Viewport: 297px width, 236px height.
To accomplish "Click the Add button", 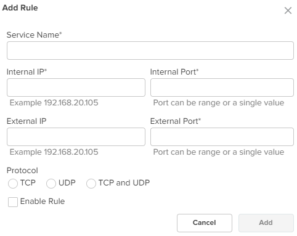I will (266, 223).
